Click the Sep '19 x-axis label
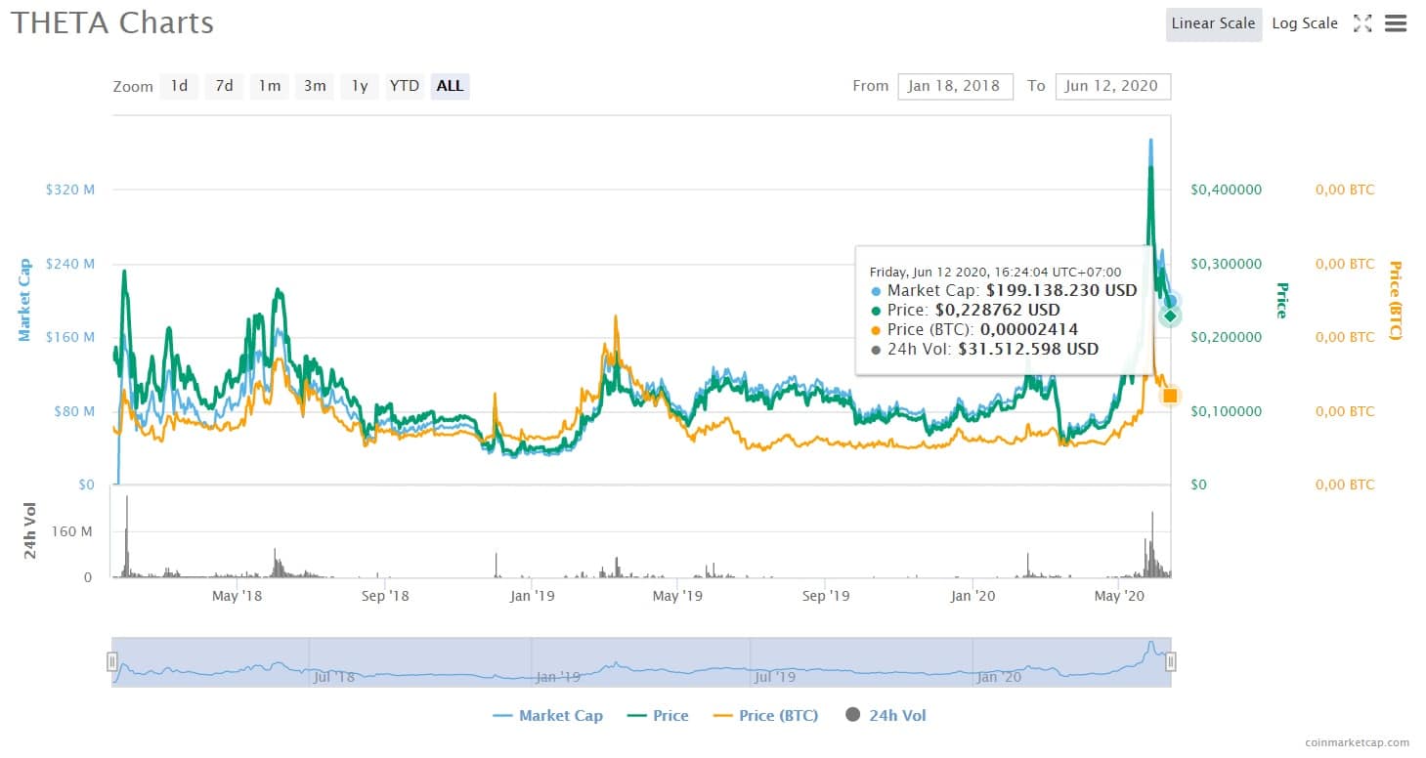 [x=826, y=595]
